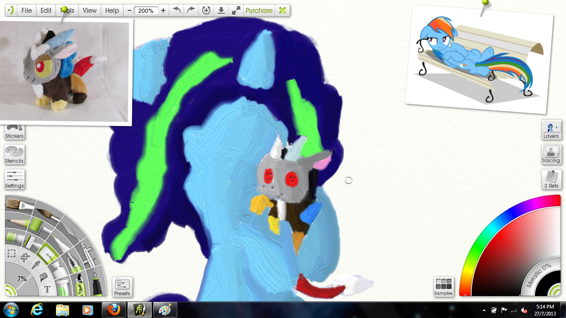This screenshot has width=566, height=318.
Task: Toggle the Settings panel
Action: (x=15, y=180)
